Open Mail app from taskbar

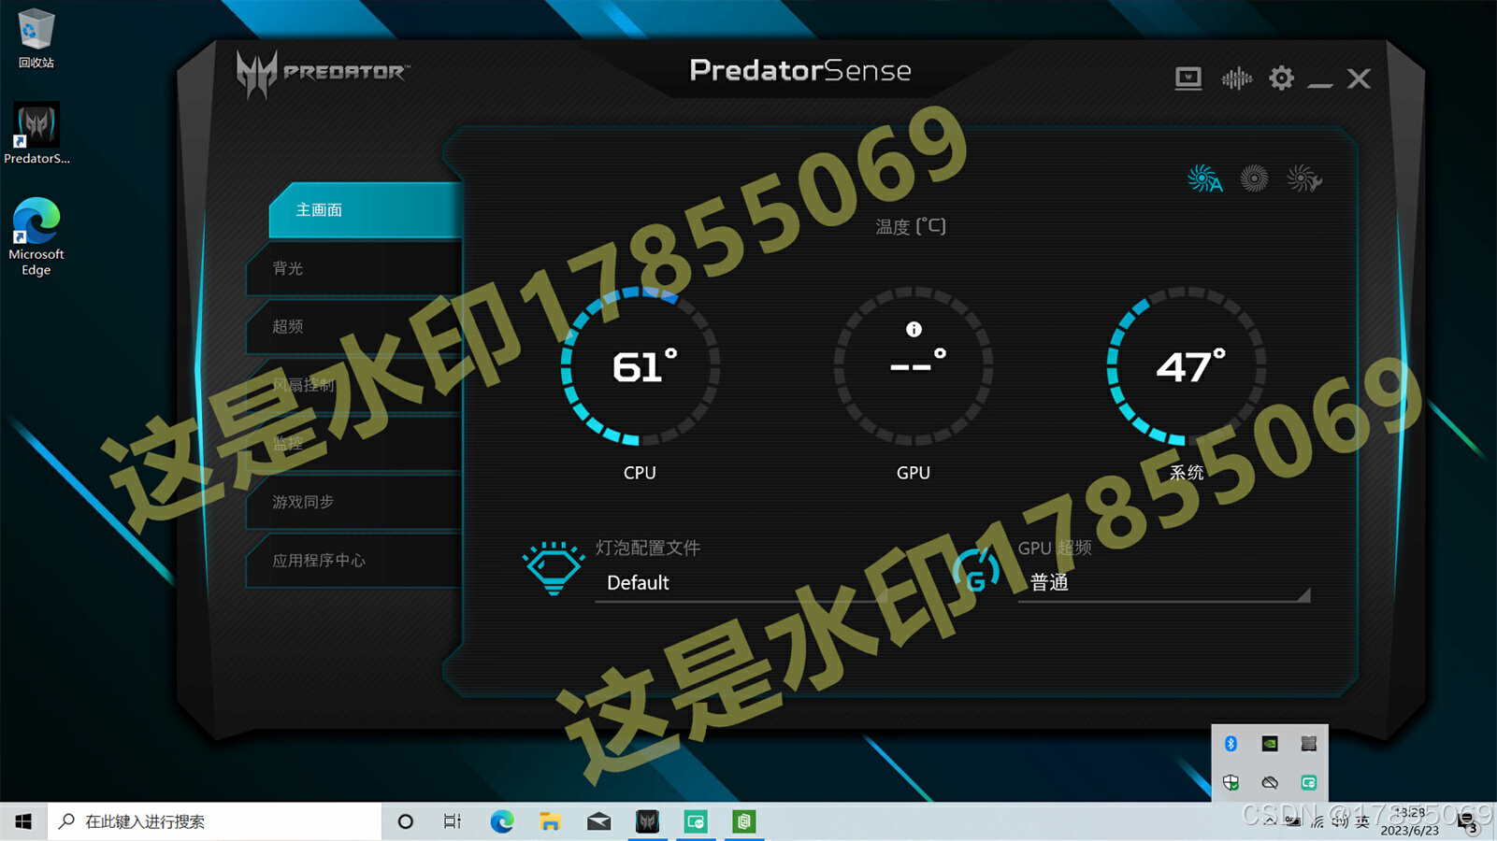pyautogui.click(x=598, y=821)
